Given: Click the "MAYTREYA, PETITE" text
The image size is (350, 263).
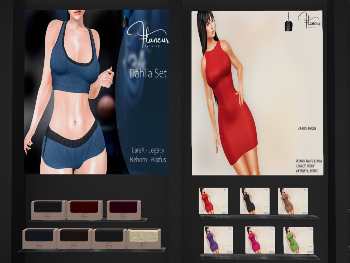Looking at the screenshot, I should tap(307, 171).
